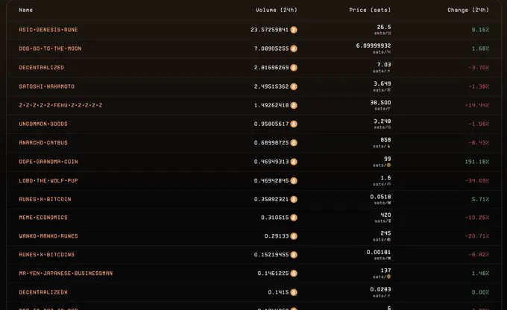
Task: Click the 191.10% change for DOPE•GRANDMA•COIN
Action: (x=477, y=162)
